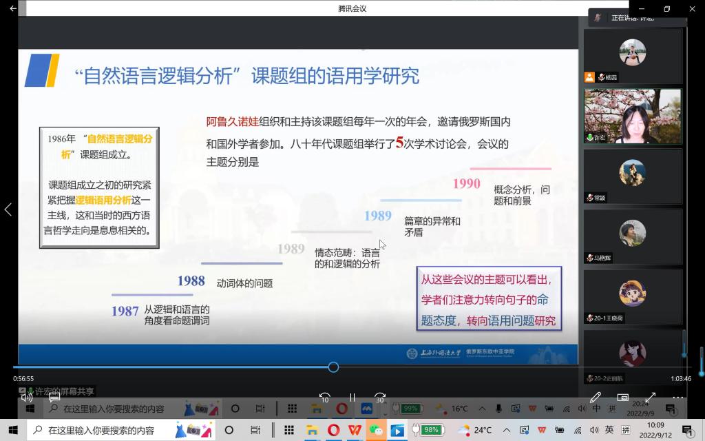Pause the video playback
Screen dimensions: 705x441
tap(352, 398)
